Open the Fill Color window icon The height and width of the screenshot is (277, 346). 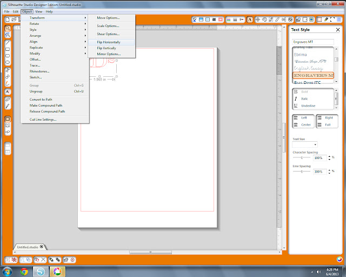point(195,19)
